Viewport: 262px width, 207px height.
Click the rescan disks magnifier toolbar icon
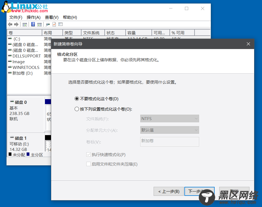(x=48, y=25)
